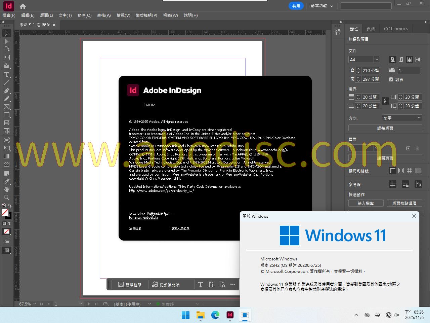Viewport: 430px width, 323px height.
Task: Open the 文字(T) menu
Action: click(x=65, y=15)
